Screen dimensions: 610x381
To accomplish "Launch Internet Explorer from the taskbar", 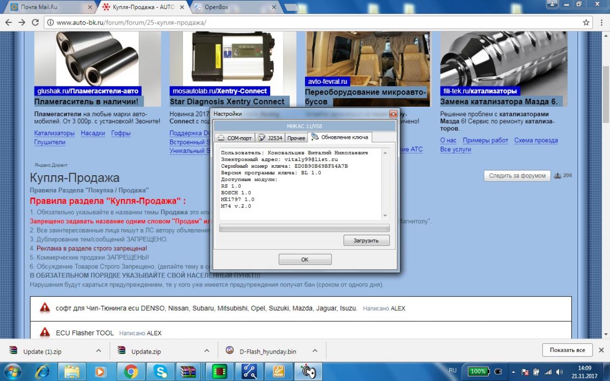I will 43,371.
